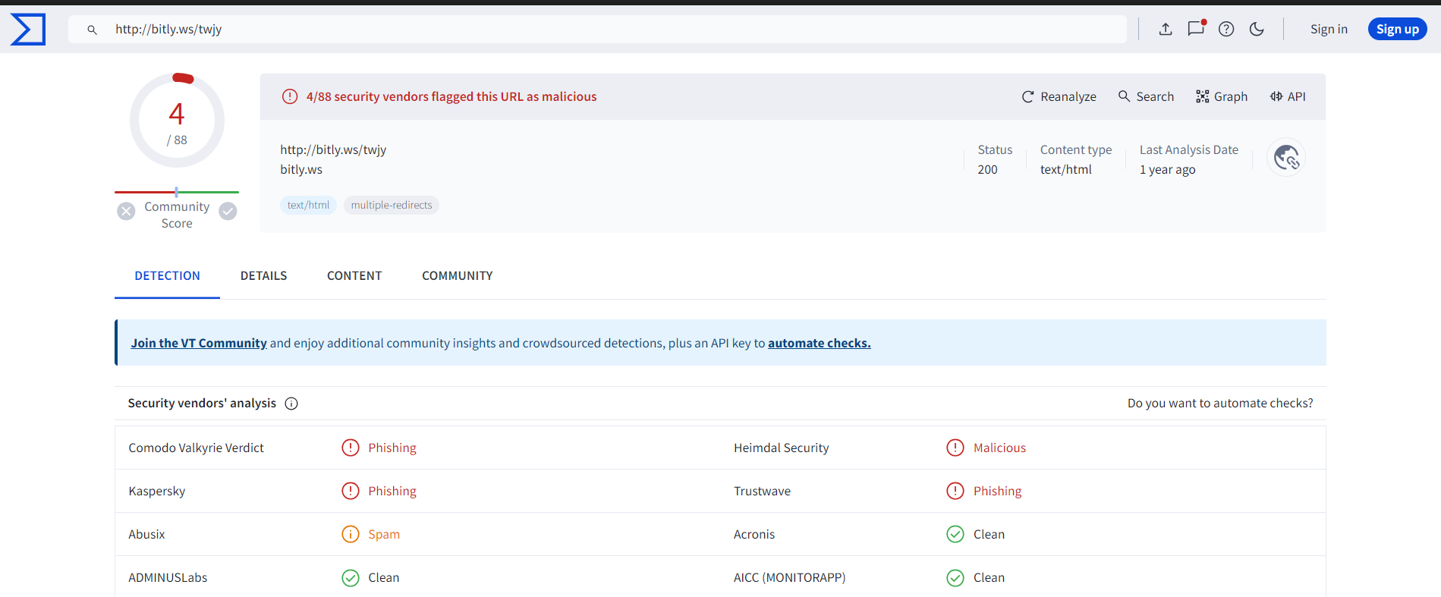The height and width of the screenshot is (597, 1441).
Task: Vote negative on community score X
Action: (x=127, y=212)
